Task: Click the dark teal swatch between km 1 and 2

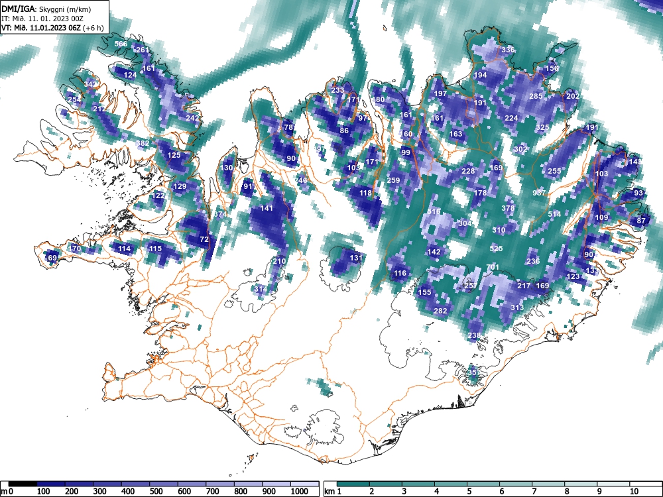Action: point(353,484)
